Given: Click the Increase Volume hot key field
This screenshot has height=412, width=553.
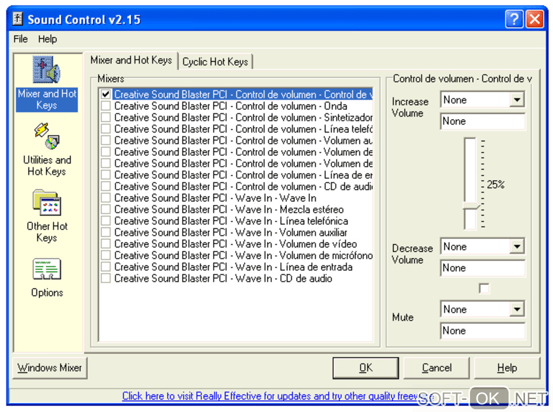Looking at the screenshot, I should 483,121.
